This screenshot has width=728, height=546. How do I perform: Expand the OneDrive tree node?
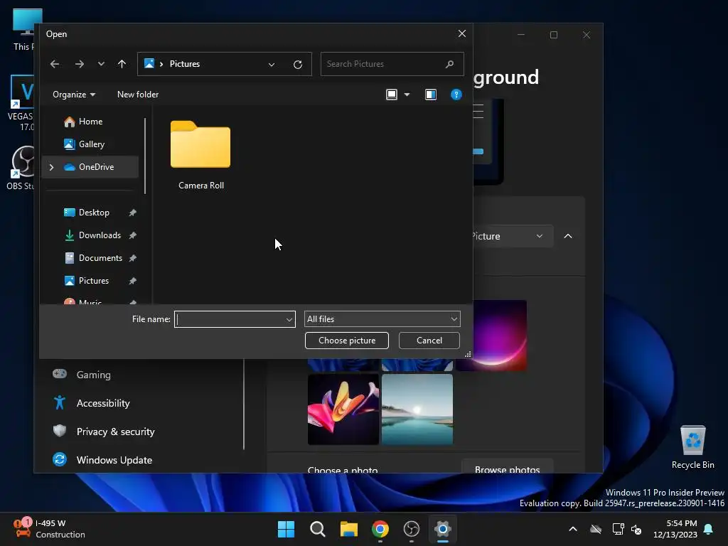[x=51, y=167]
